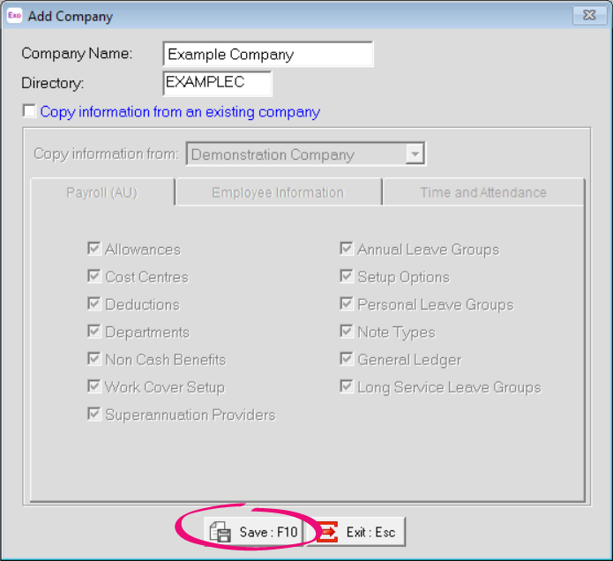The width and height of the screenshot is (613, 561).
Task: Click the blue Copy information from an existing company text
Action: coord(180,112)
